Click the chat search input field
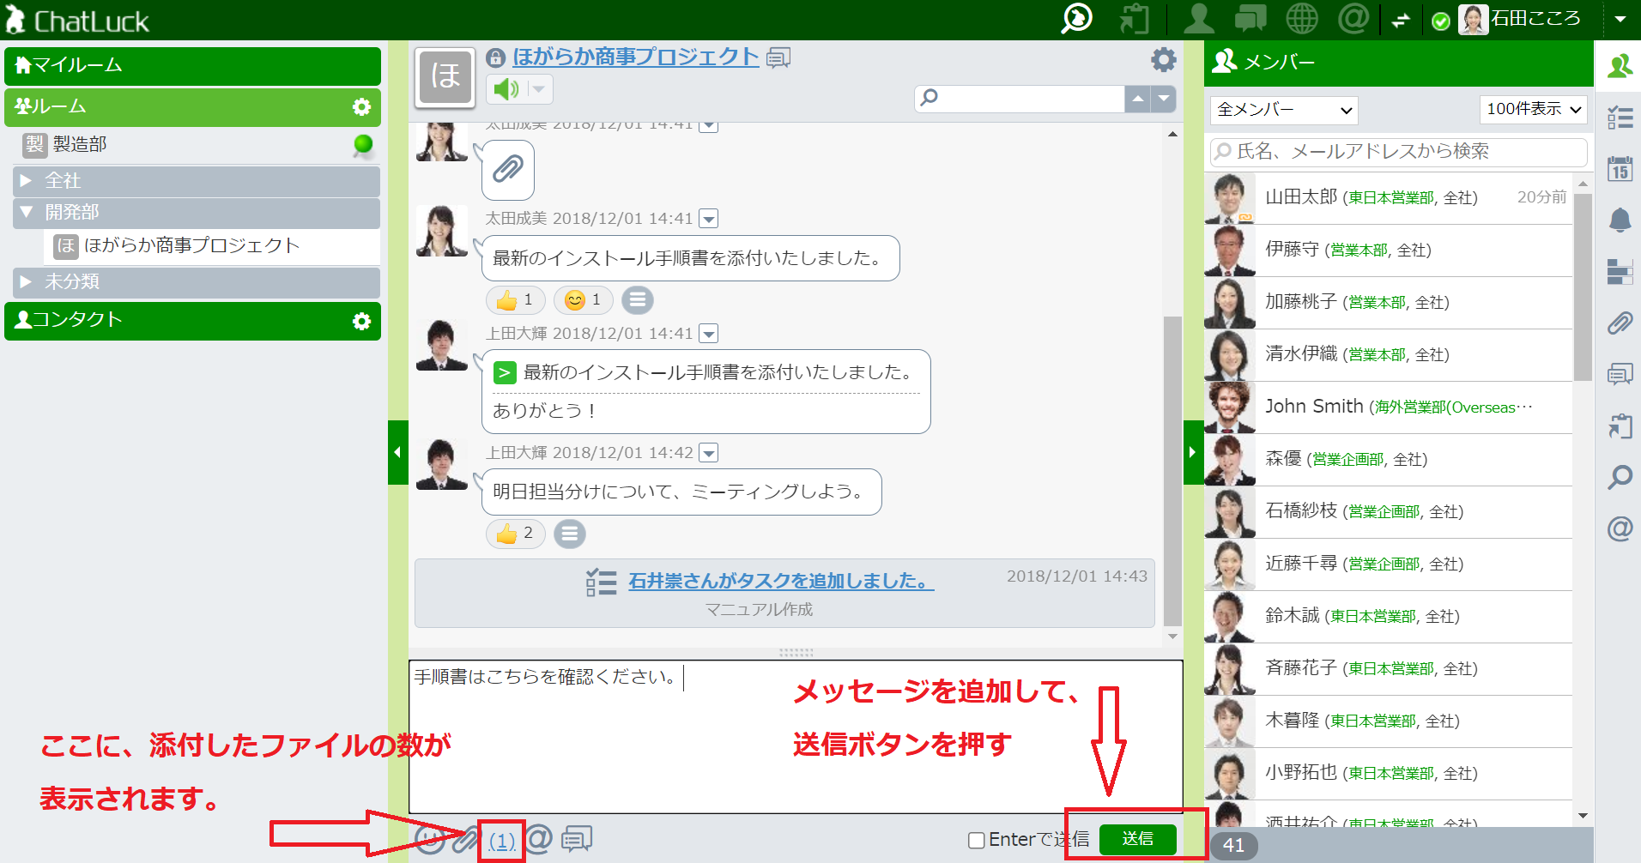Image resolution: width=1641 pixels, height=863 pixels. pos(1020,99)
